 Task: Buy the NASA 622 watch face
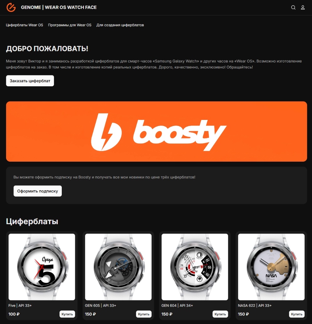(x=297, y=314)
